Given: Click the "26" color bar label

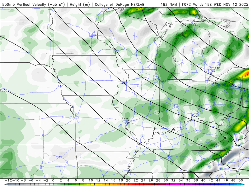Looking at the screenshot, I should (x=151, y=180).
